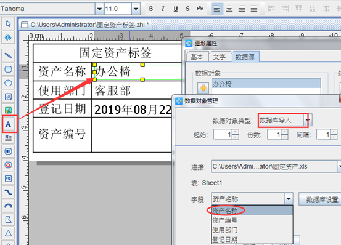Select the rounded rectangle tool
The image size is (341, 245).
(x=8, y=69)
